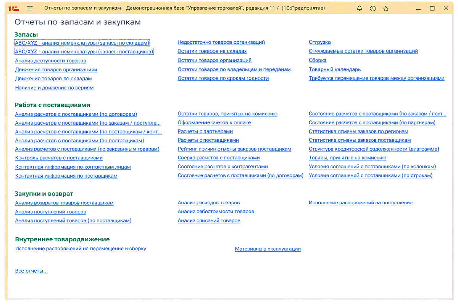Open 'Остатки товаров по срокам годности' report
The image size is (458, 305).
tap(223, 78)
